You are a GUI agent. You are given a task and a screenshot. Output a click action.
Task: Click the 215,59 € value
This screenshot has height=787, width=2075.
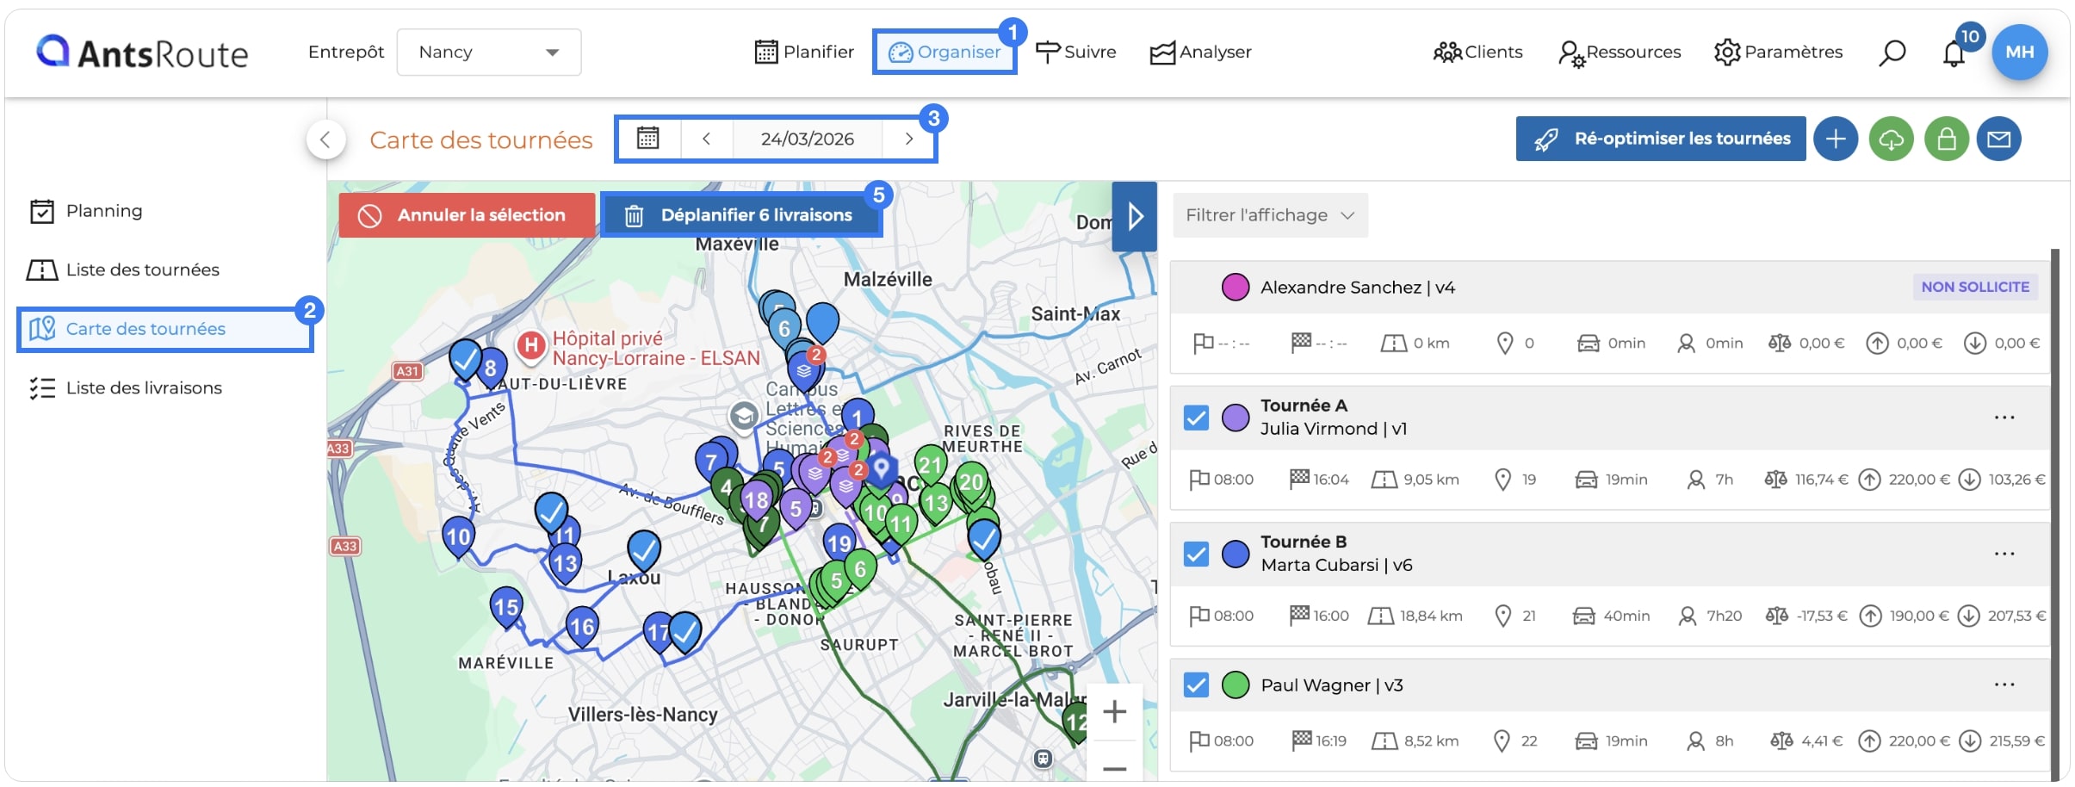(x=2016, y=741)
